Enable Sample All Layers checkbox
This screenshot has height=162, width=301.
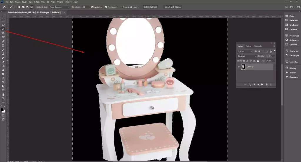coord(121,7)
